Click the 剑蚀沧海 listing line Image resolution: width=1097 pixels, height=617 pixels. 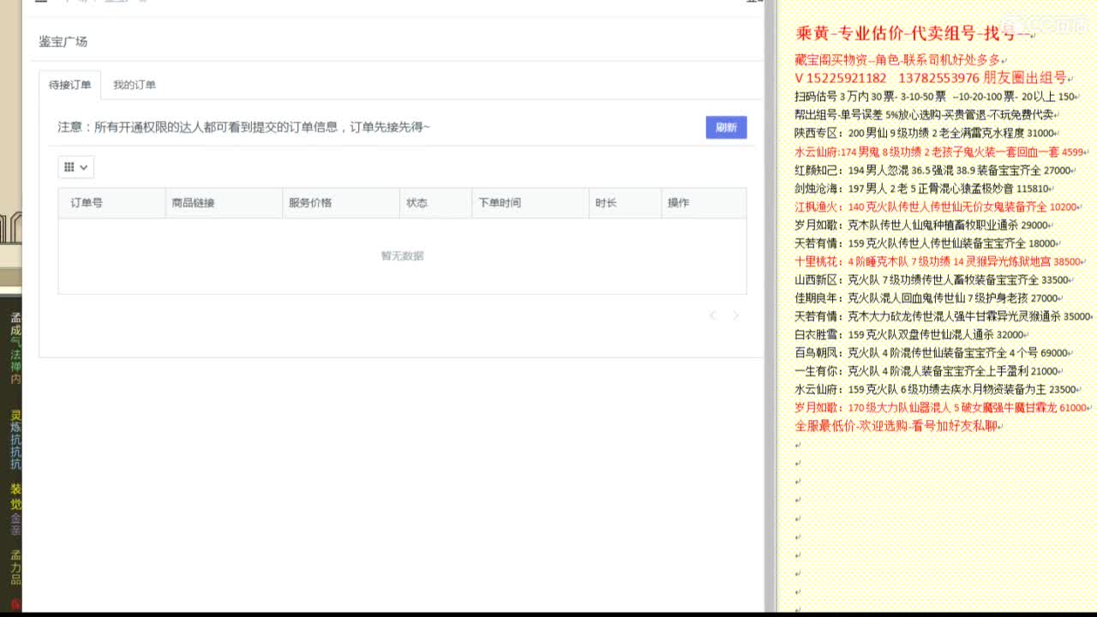tap(922, 189)
